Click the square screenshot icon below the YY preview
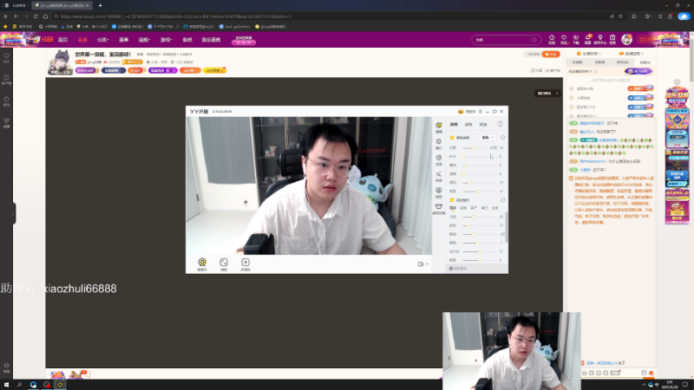The image size is (694, 390). click(224, 264)
